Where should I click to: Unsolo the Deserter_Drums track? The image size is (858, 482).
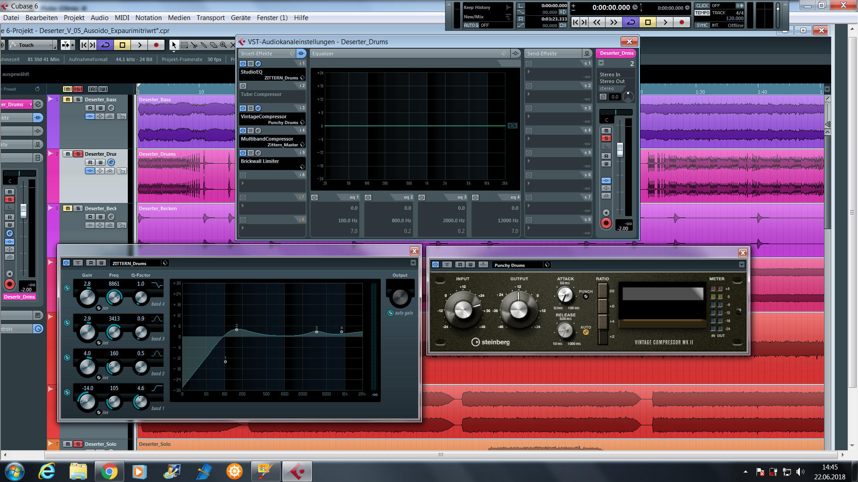[x=78, y=154]
